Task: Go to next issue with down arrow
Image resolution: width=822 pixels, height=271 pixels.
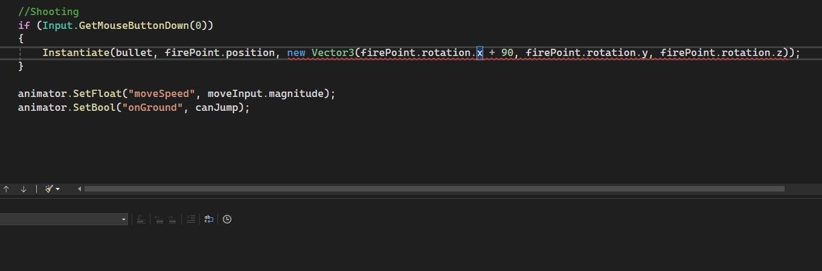Action: 24,189
